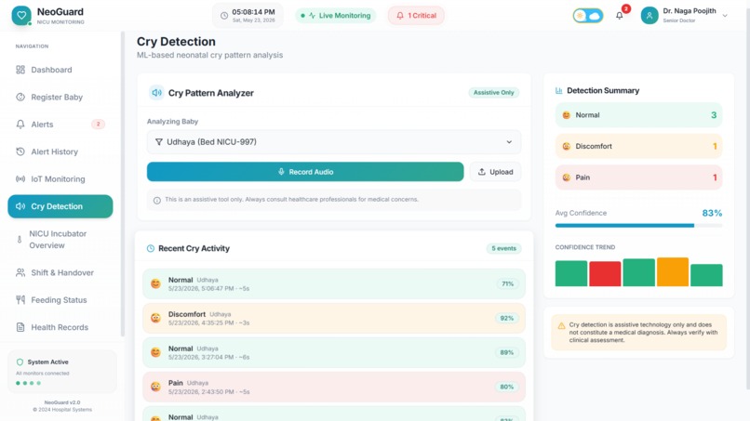This screenshot has height=421, width=750.
Task: Open the Dr. Naga Poojith account chevron
Action: [x=725, y=16]
